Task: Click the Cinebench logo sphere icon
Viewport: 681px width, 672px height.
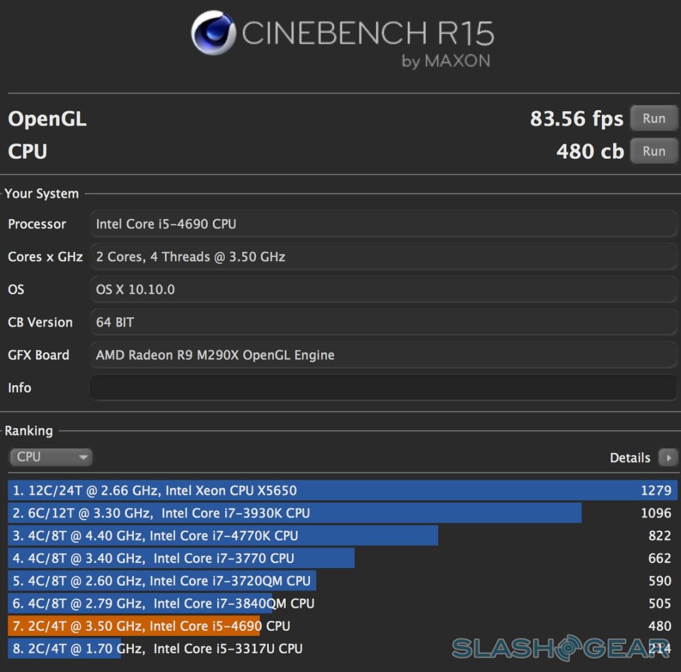Action: coord(214,33)
